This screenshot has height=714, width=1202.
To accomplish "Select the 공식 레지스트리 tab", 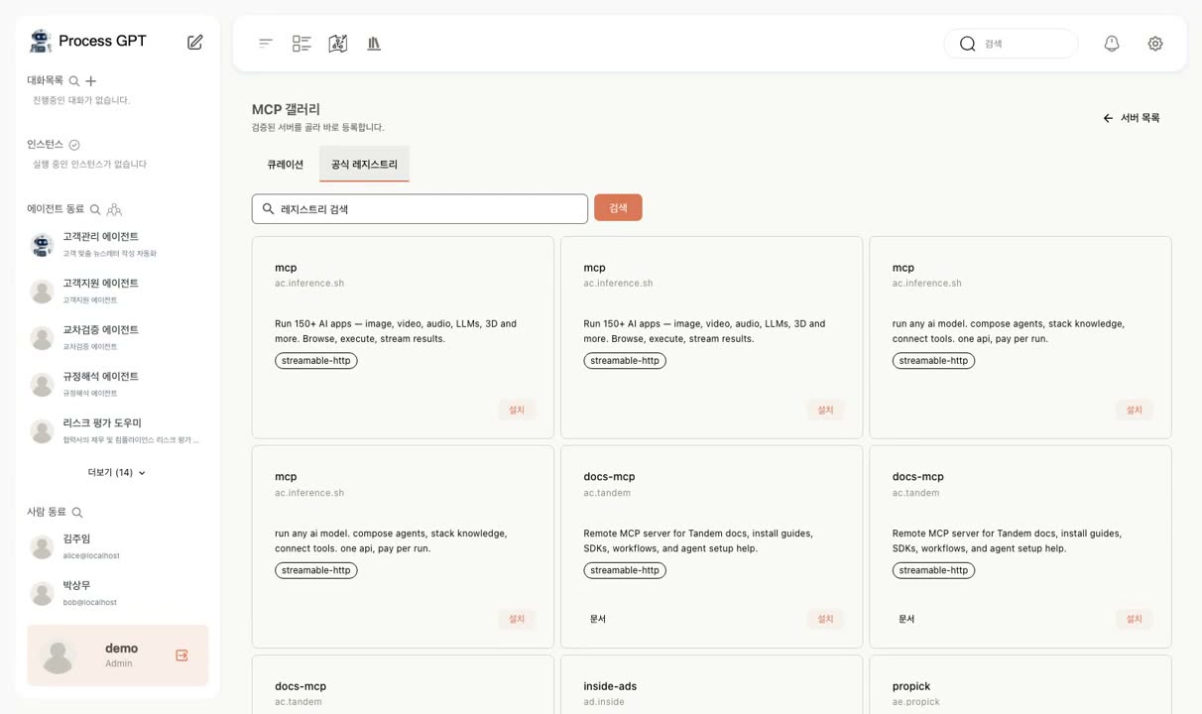I will [364, 165].
